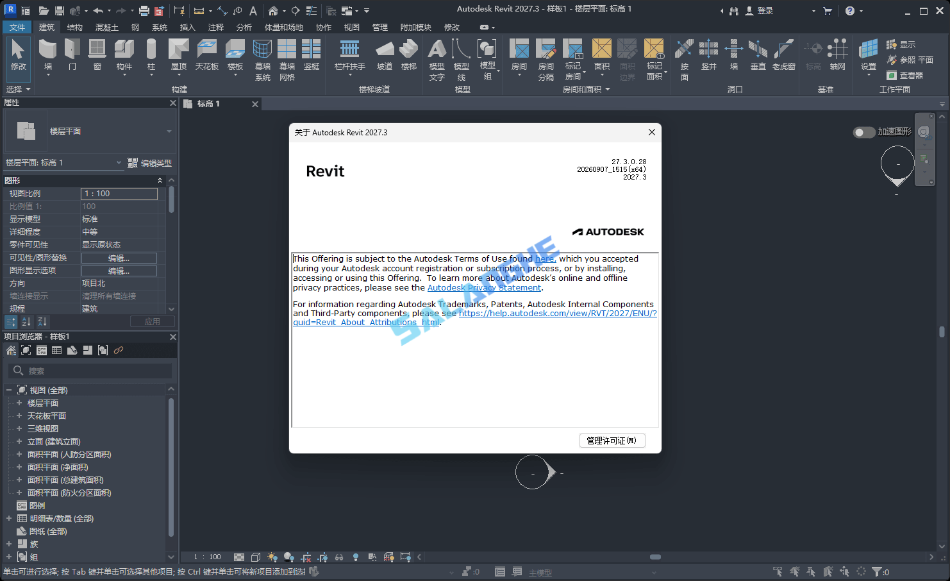Viewport: 950px width, 581px height.
Task: Click the horizontal scrollbar thumb in view
Action: (655, 557)
